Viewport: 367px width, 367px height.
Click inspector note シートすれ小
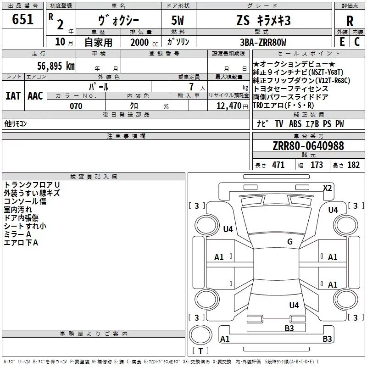click(x=25, y=226)
